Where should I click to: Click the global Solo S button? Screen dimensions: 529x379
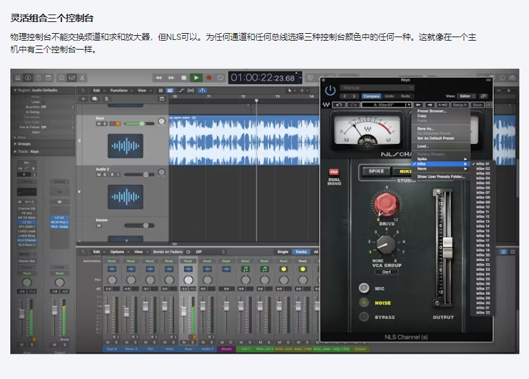(x=107, y=99)
